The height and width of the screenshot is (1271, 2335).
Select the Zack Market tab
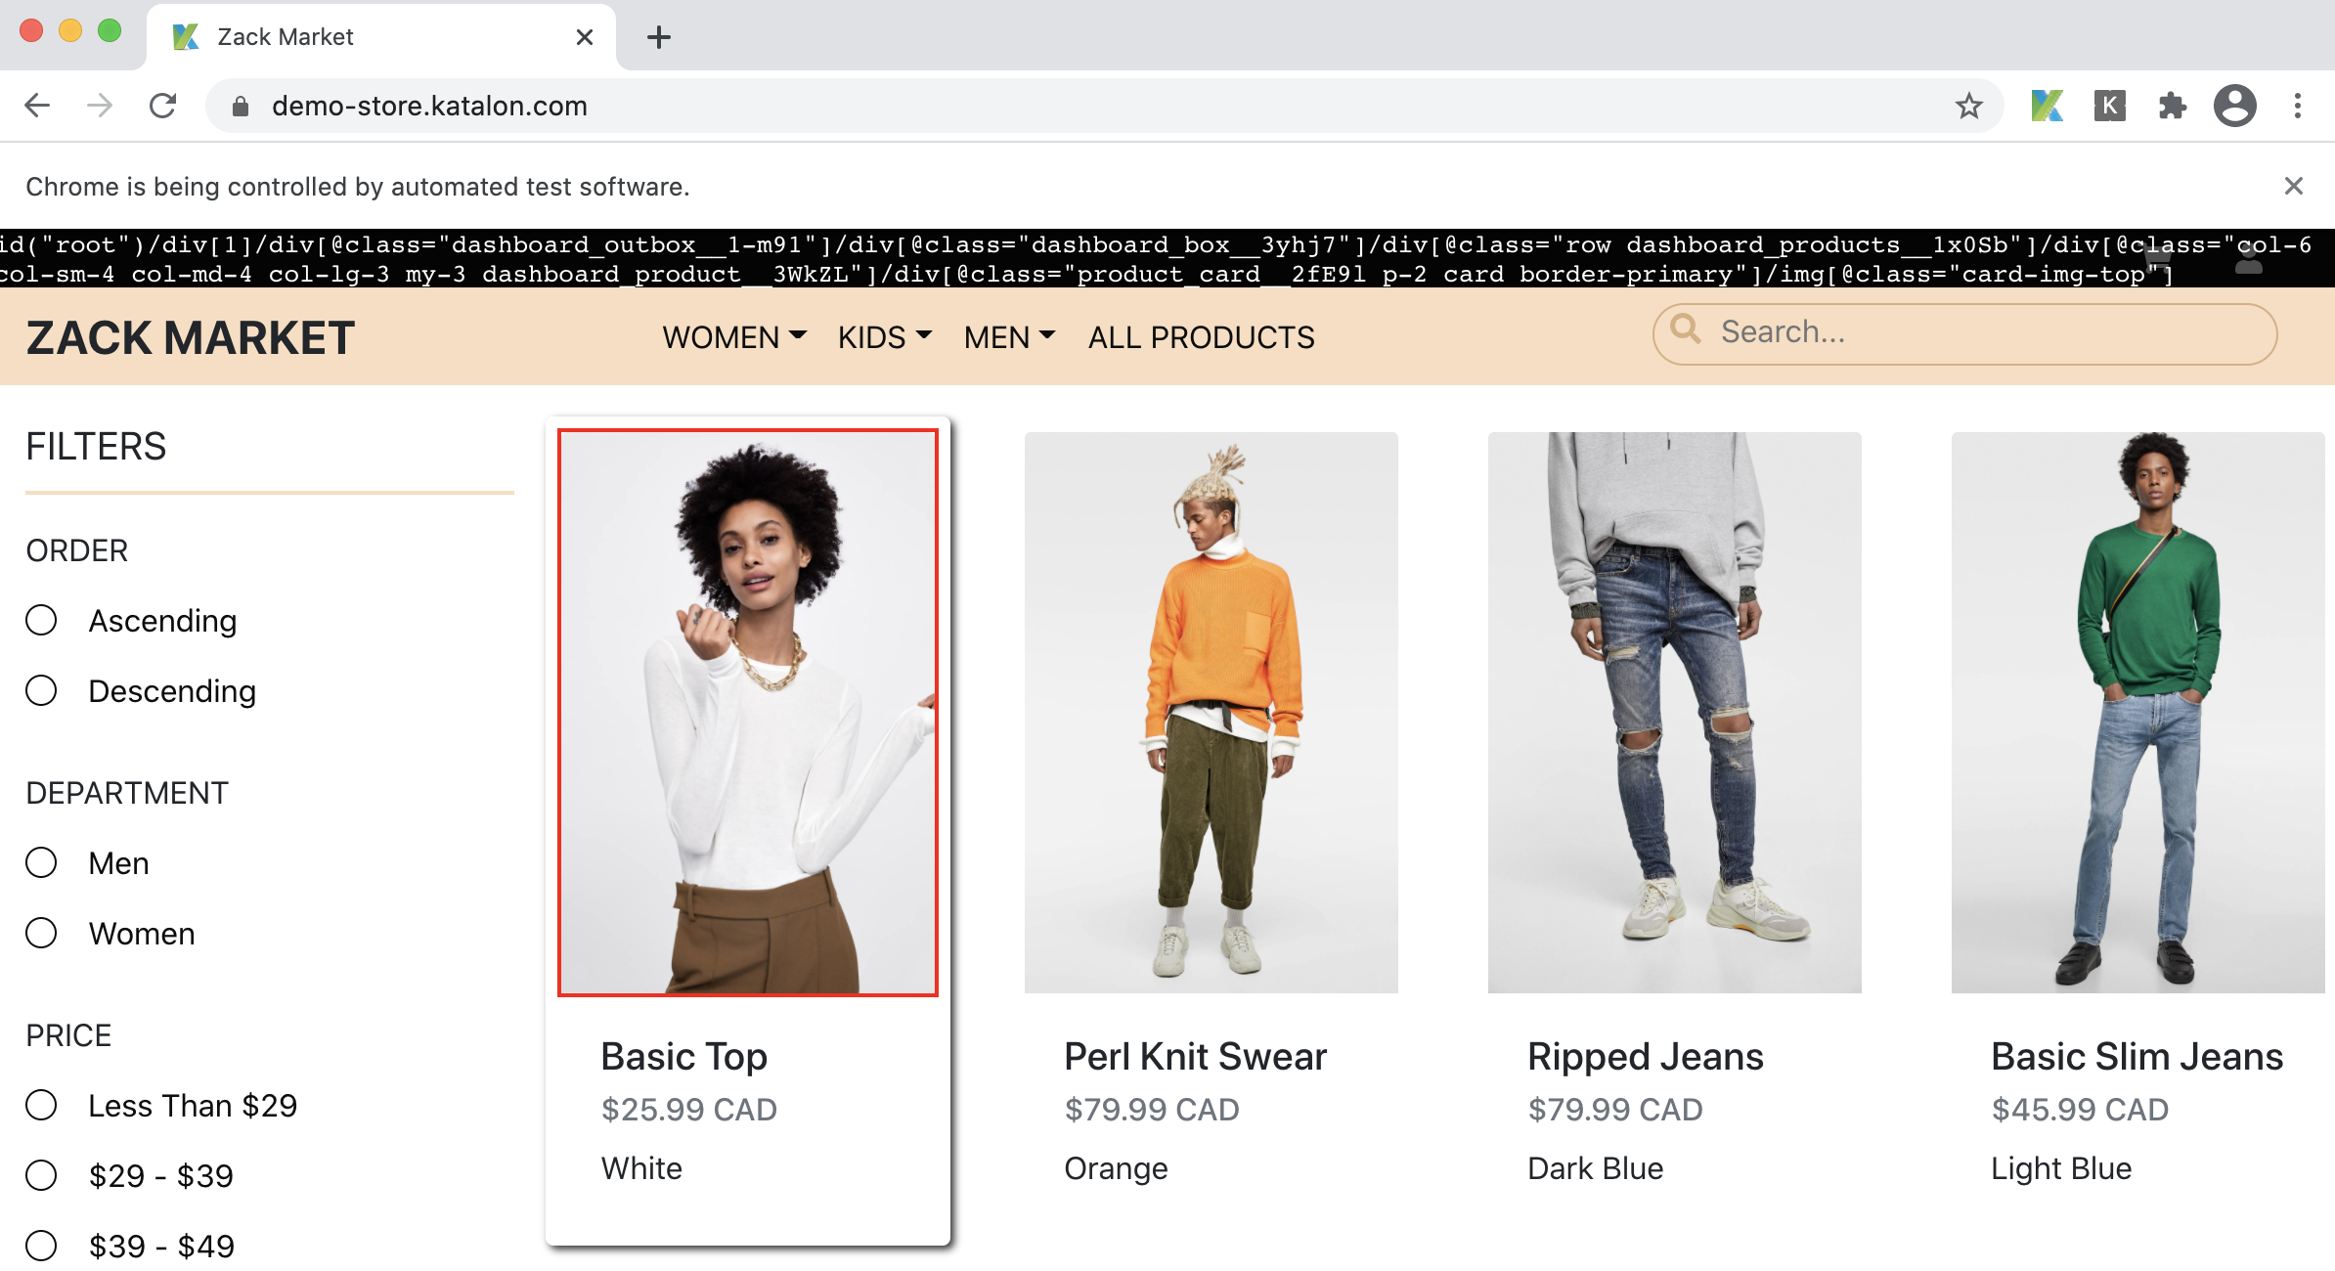pyautogui.click(x=381, y=37)
